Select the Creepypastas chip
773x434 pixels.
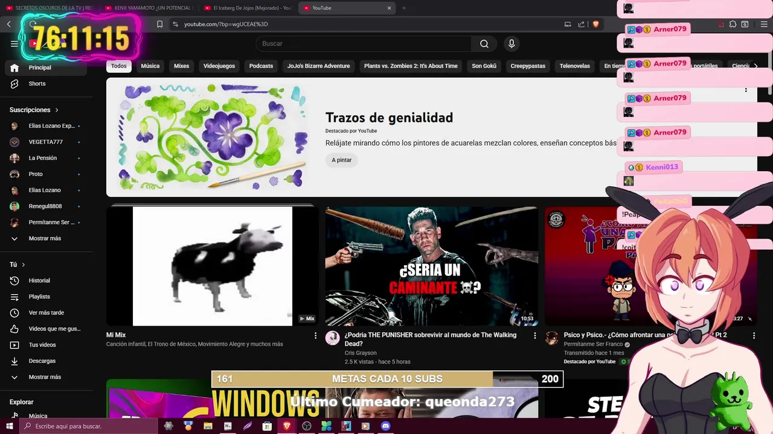[528, 66]
